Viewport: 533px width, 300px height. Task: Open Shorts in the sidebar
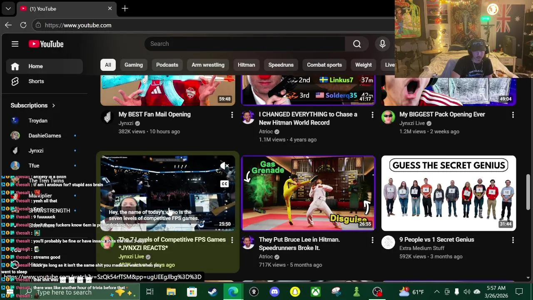pos(45,81)
